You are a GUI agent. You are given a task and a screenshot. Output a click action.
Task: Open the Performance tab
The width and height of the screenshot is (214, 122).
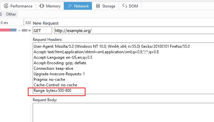point(18,6)
